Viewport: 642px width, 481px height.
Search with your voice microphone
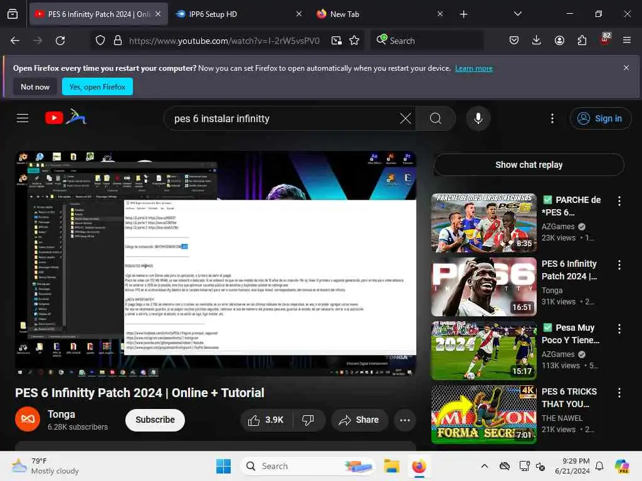tap(478, 118)
